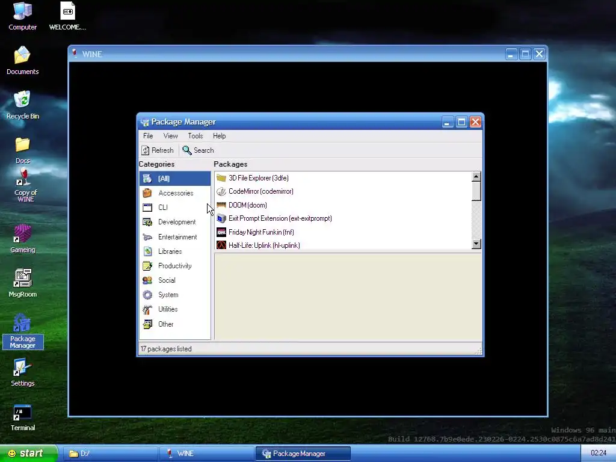Click the Half-Life: Uplink icon
616x462 pixels.
coord(221,245)
